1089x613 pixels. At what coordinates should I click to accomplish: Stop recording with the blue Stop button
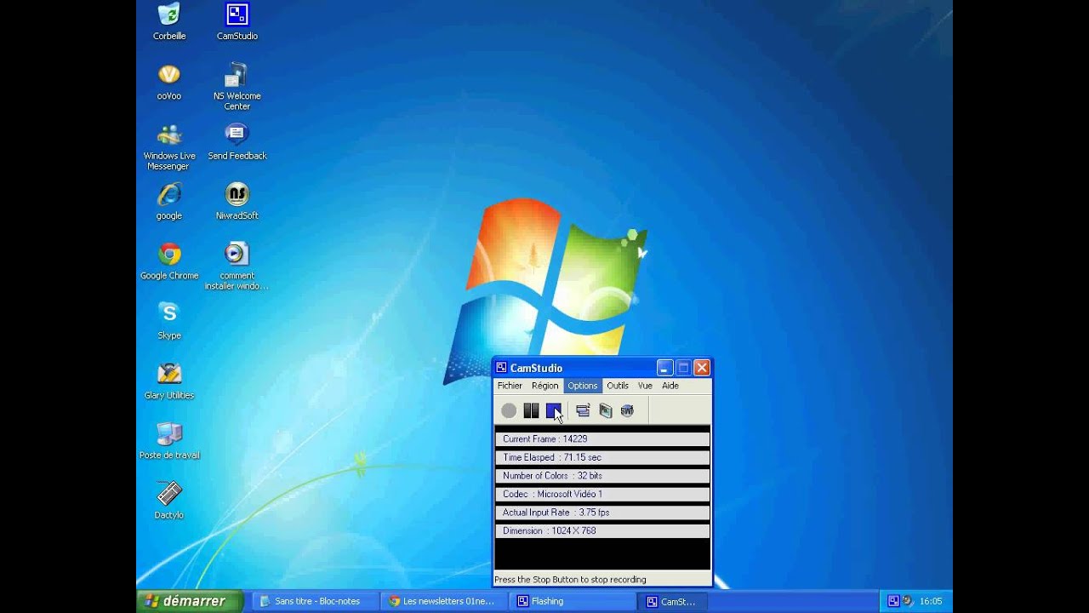coord(554,411)
